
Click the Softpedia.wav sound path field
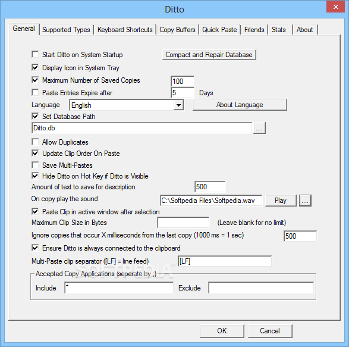pos(211,201)
